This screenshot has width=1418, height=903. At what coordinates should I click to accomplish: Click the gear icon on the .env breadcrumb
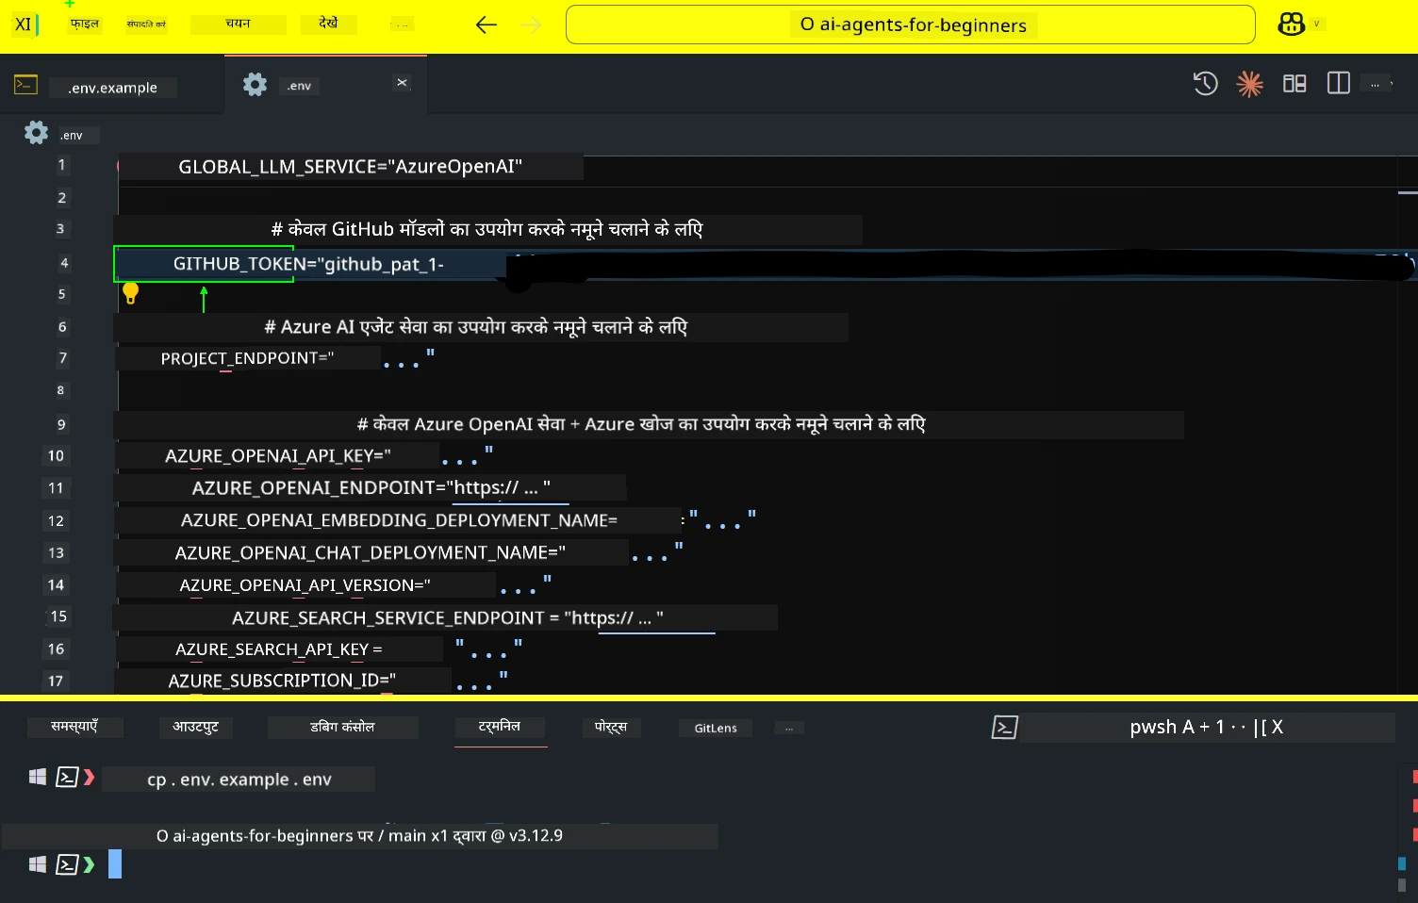(x=36, y=133)
